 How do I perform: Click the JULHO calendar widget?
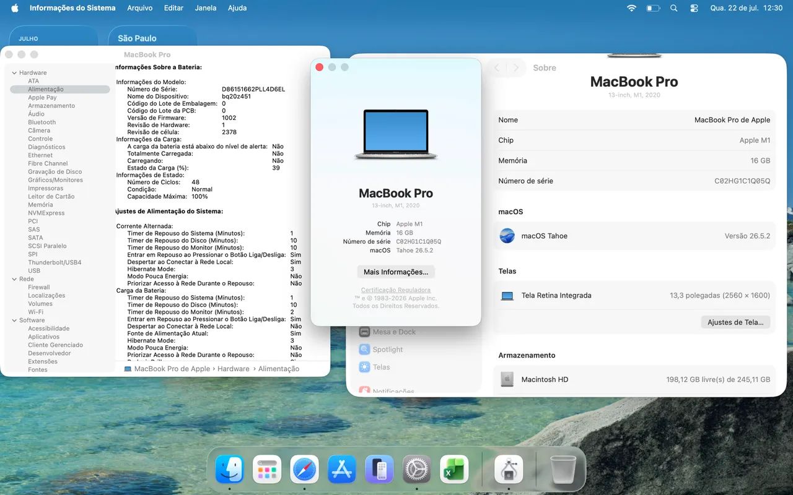53,36
